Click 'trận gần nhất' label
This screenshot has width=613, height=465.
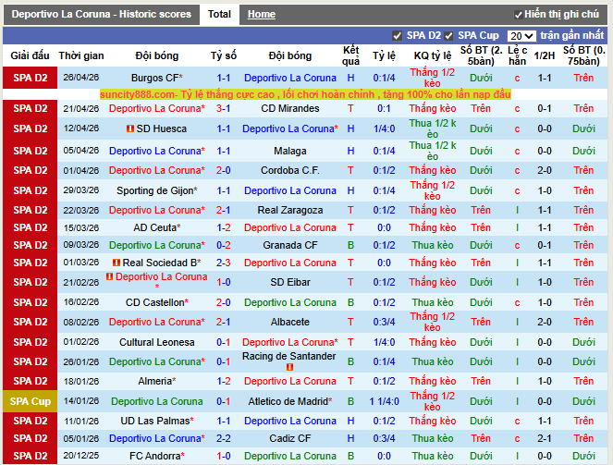tap(572, 35)
